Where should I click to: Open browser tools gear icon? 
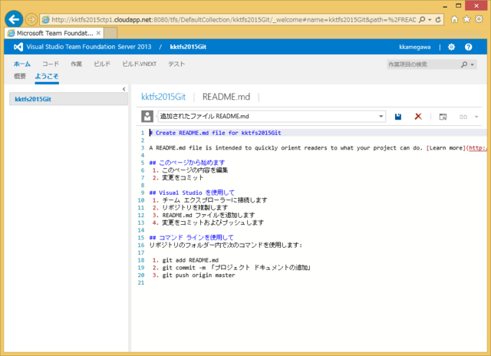479,19
